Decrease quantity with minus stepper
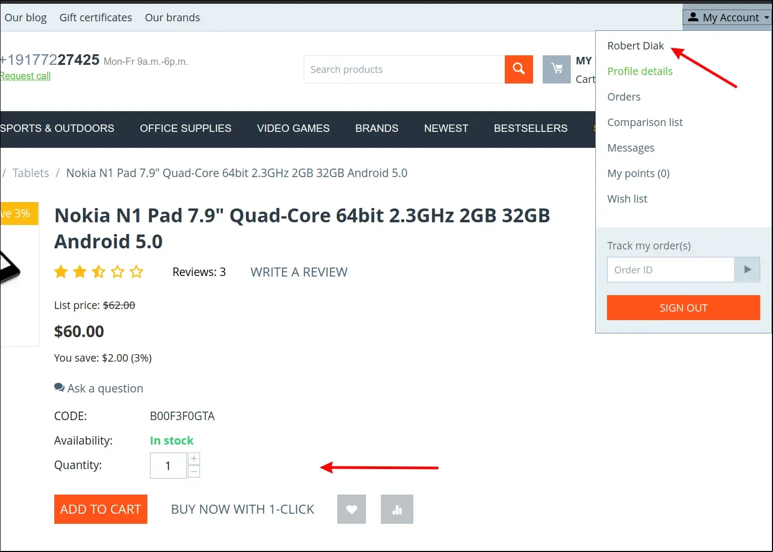This screenshot has width=773, height=552. pos(194,472)
